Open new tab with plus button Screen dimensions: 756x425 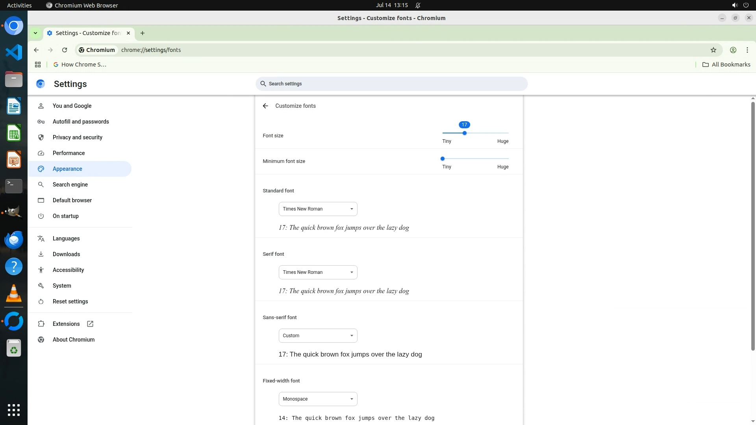(x=143, y=33)
